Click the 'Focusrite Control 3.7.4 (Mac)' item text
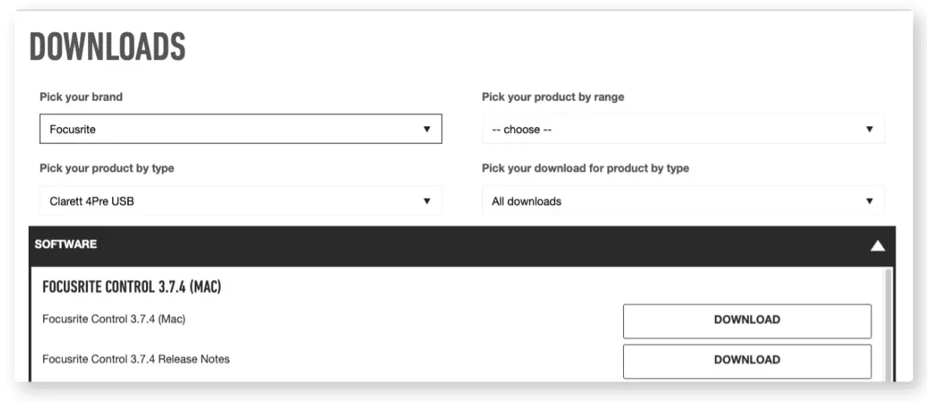 [114, 319]
